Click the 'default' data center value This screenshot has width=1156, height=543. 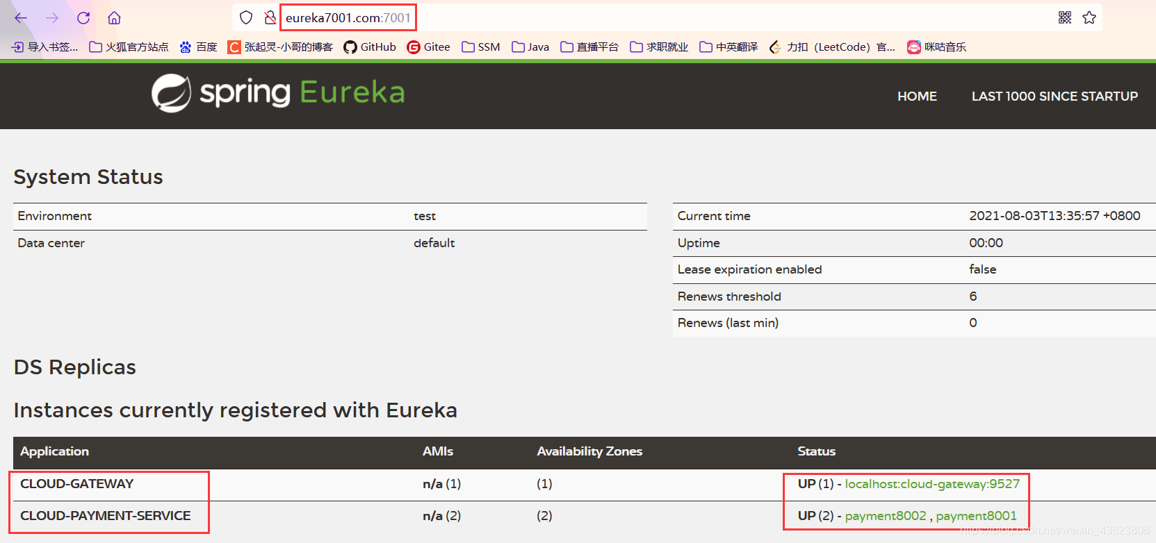point(434,243)
